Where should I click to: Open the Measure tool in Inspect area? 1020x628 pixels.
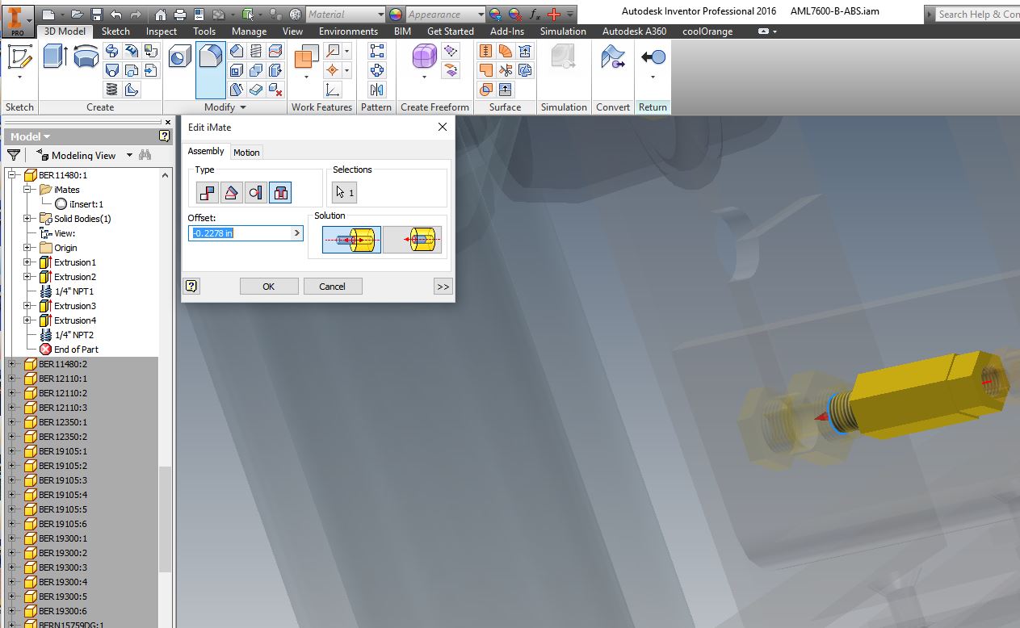click(161, 31)
